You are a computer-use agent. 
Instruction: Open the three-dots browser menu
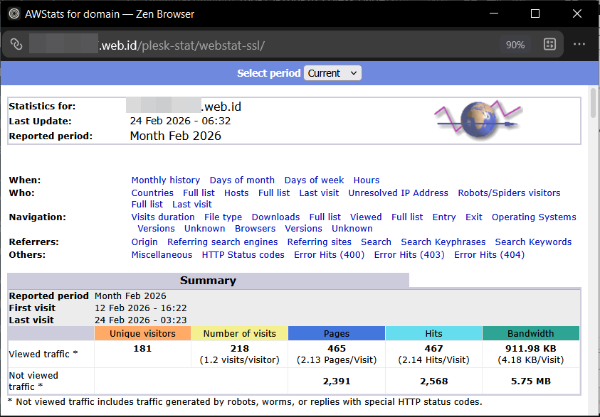[579, 45]
